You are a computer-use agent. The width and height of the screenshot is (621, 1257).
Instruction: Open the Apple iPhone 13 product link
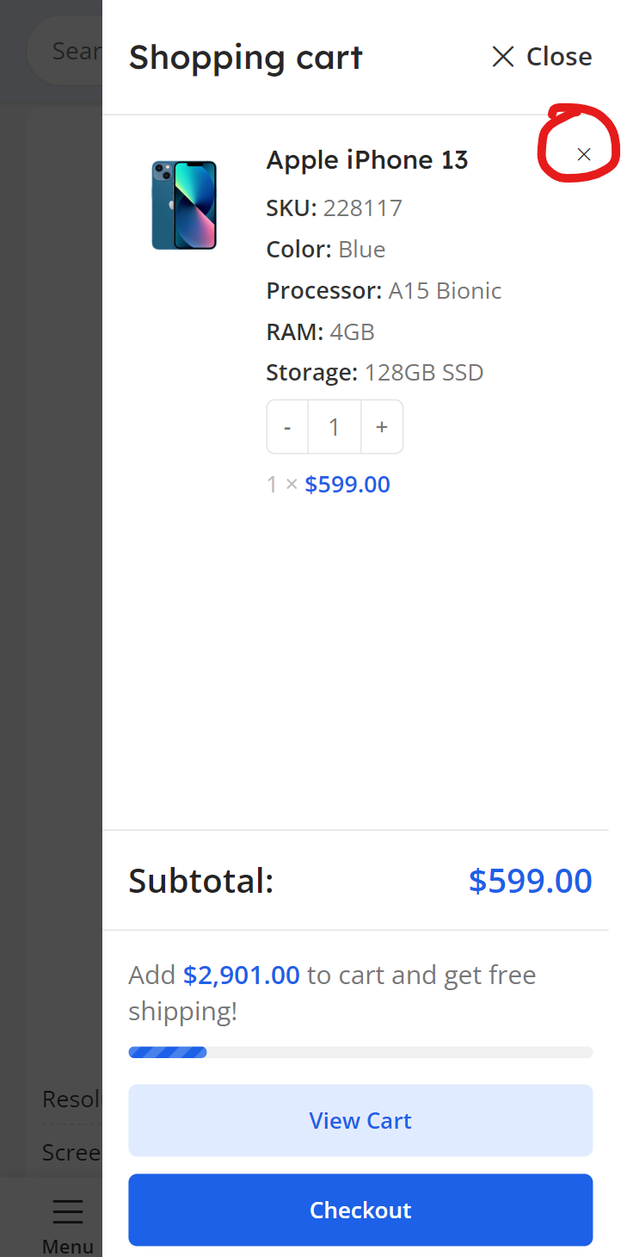click(x=367, y=160)
